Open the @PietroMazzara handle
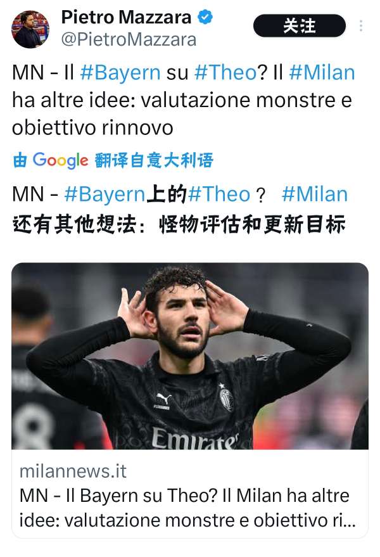Viewport: 380px width, 557px height. pos(129,39)
